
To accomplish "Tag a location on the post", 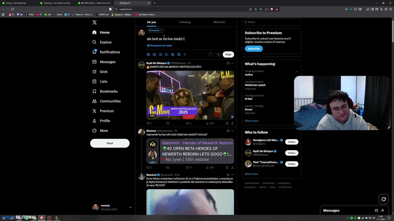I will (x=185, y=54).
